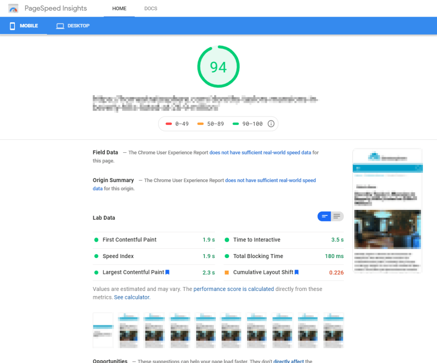
Task: Click the circular 94 performance score gauge
Action: [x=218, y=67]
